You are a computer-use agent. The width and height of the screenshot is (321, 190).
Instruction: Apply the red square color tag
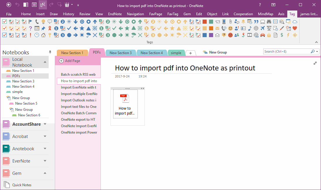[x=205, y=22]
